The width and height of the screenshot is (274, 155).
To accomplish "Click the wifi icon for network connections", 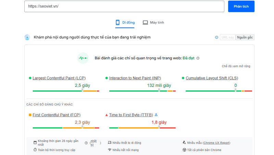I will (110, 150).
